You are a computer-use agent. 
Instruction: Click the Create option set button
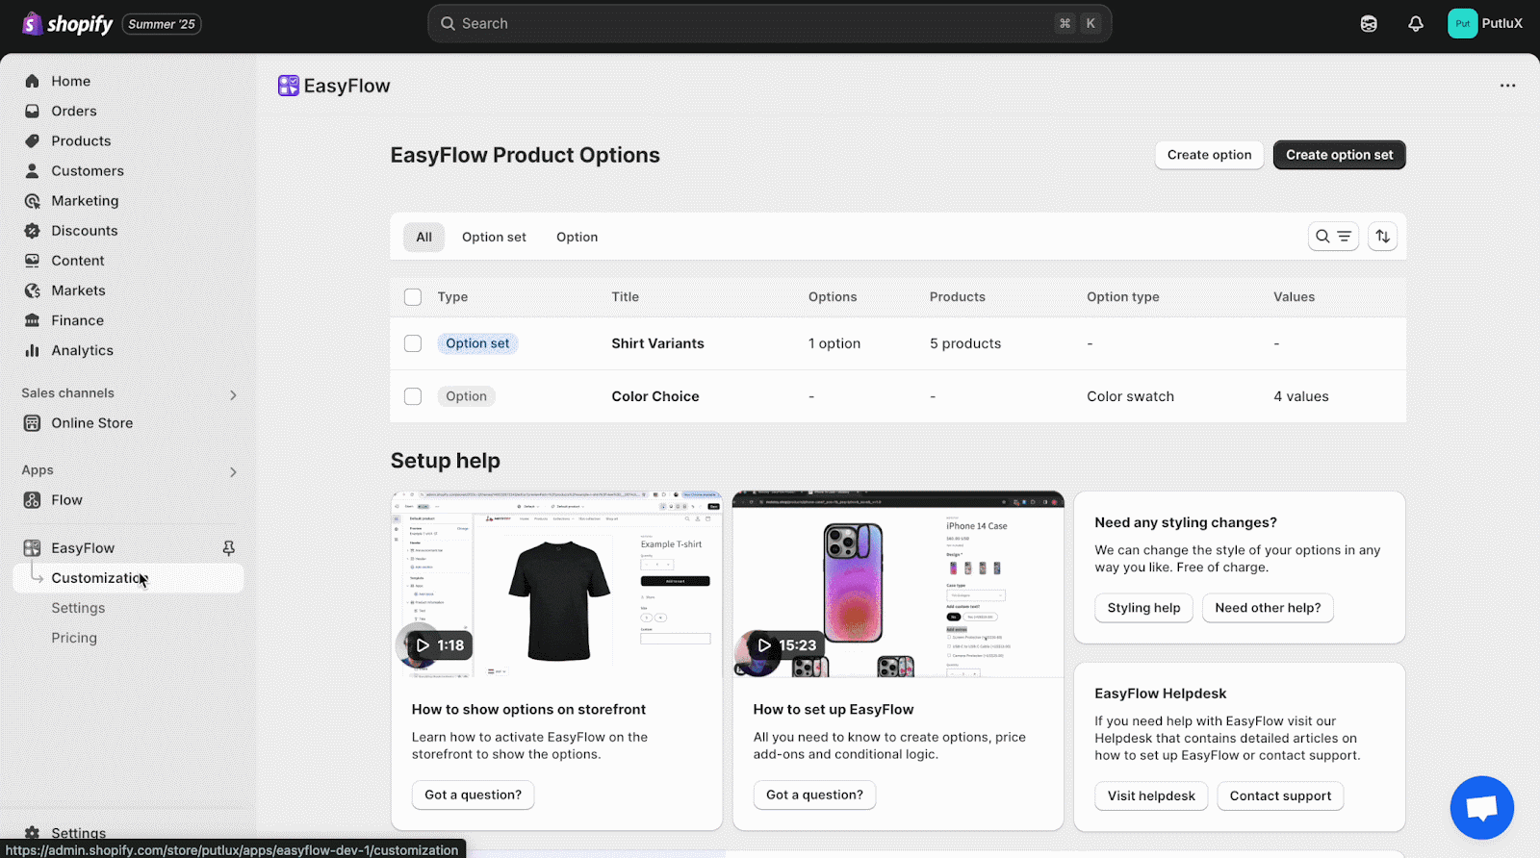tap(1339, 155)
